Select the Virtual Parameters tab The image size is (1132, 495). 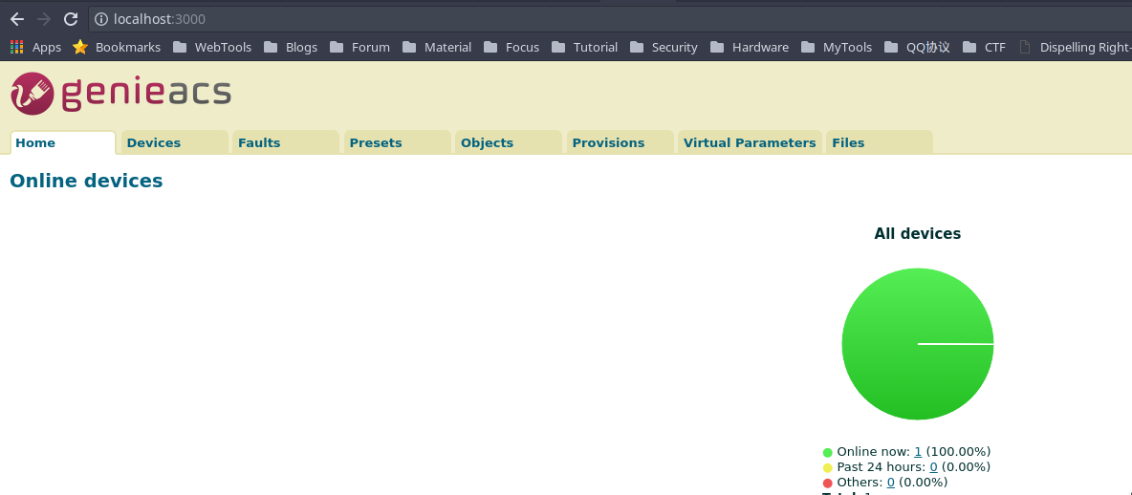[750, 143]
